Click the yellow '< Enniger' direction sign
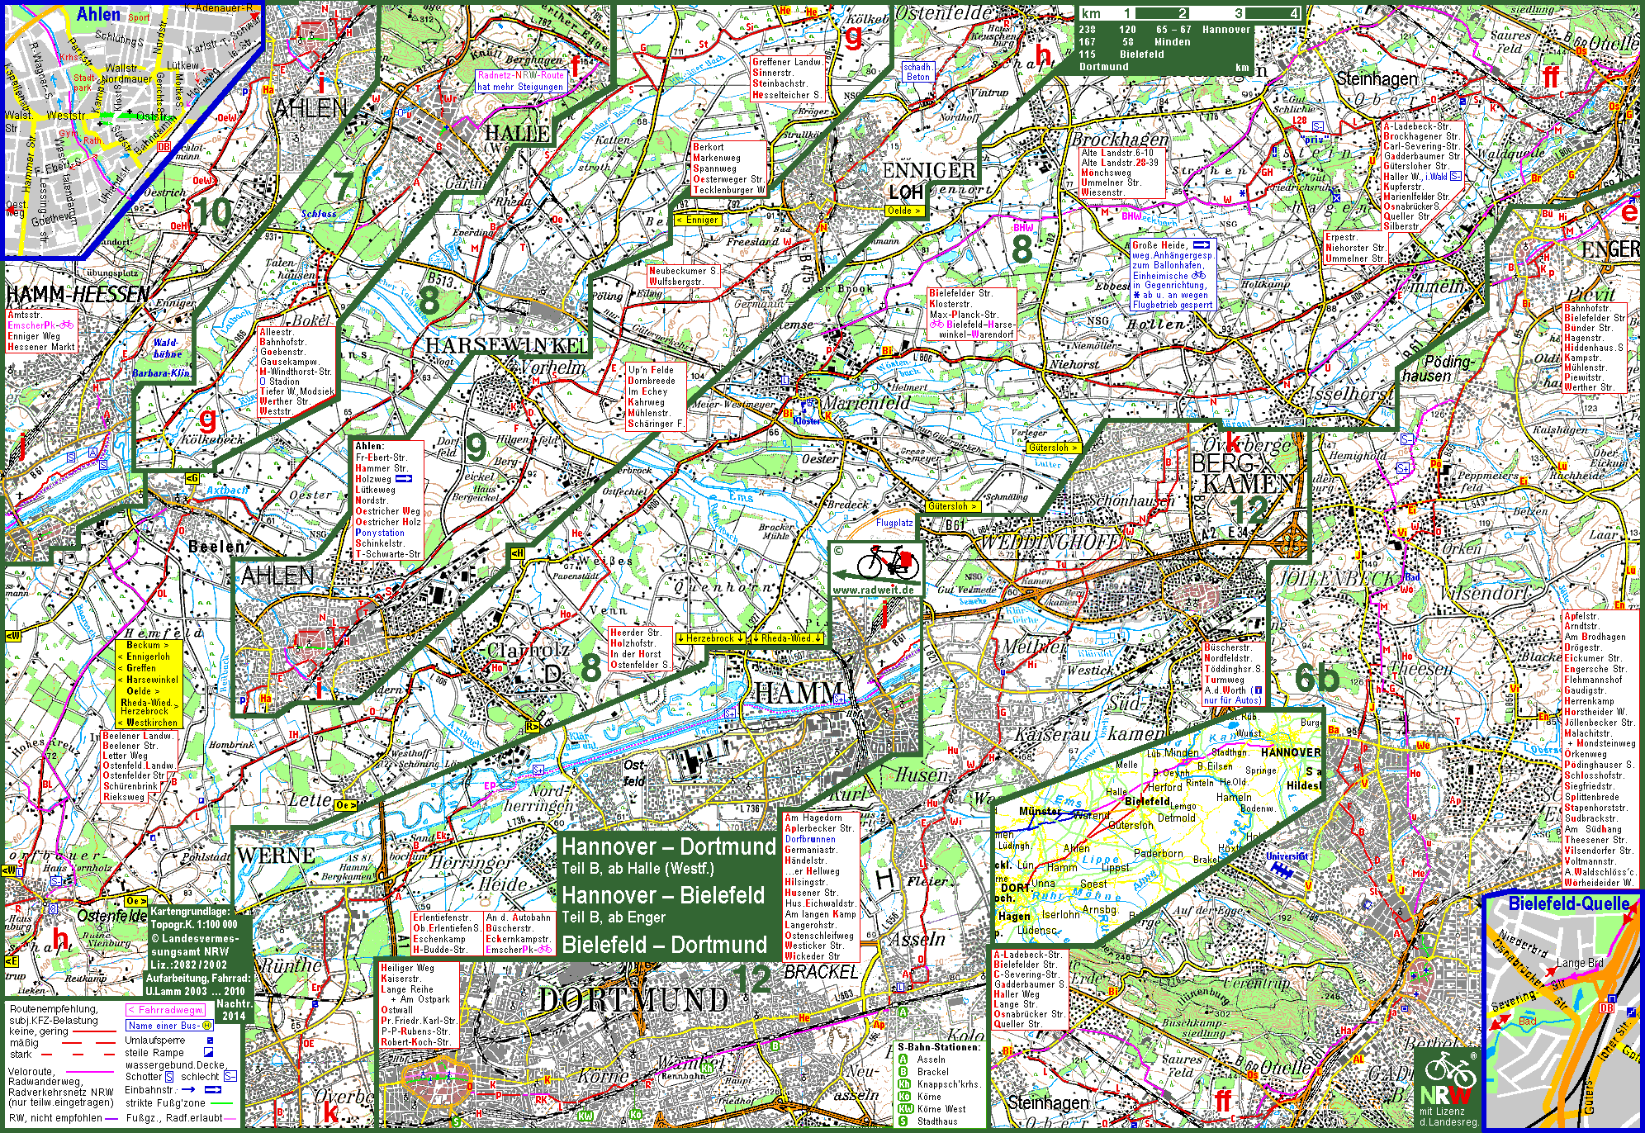Screen dimensions: 1645x1133 pyautogui.click(x=698, y=220)
